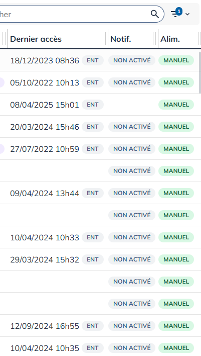Open the filter icon with badge 1
Screen dimensions: 201x356
[175, 14]
